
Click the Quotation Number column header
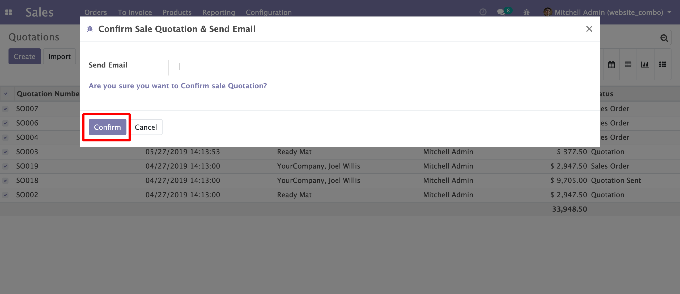click(48, 94)
